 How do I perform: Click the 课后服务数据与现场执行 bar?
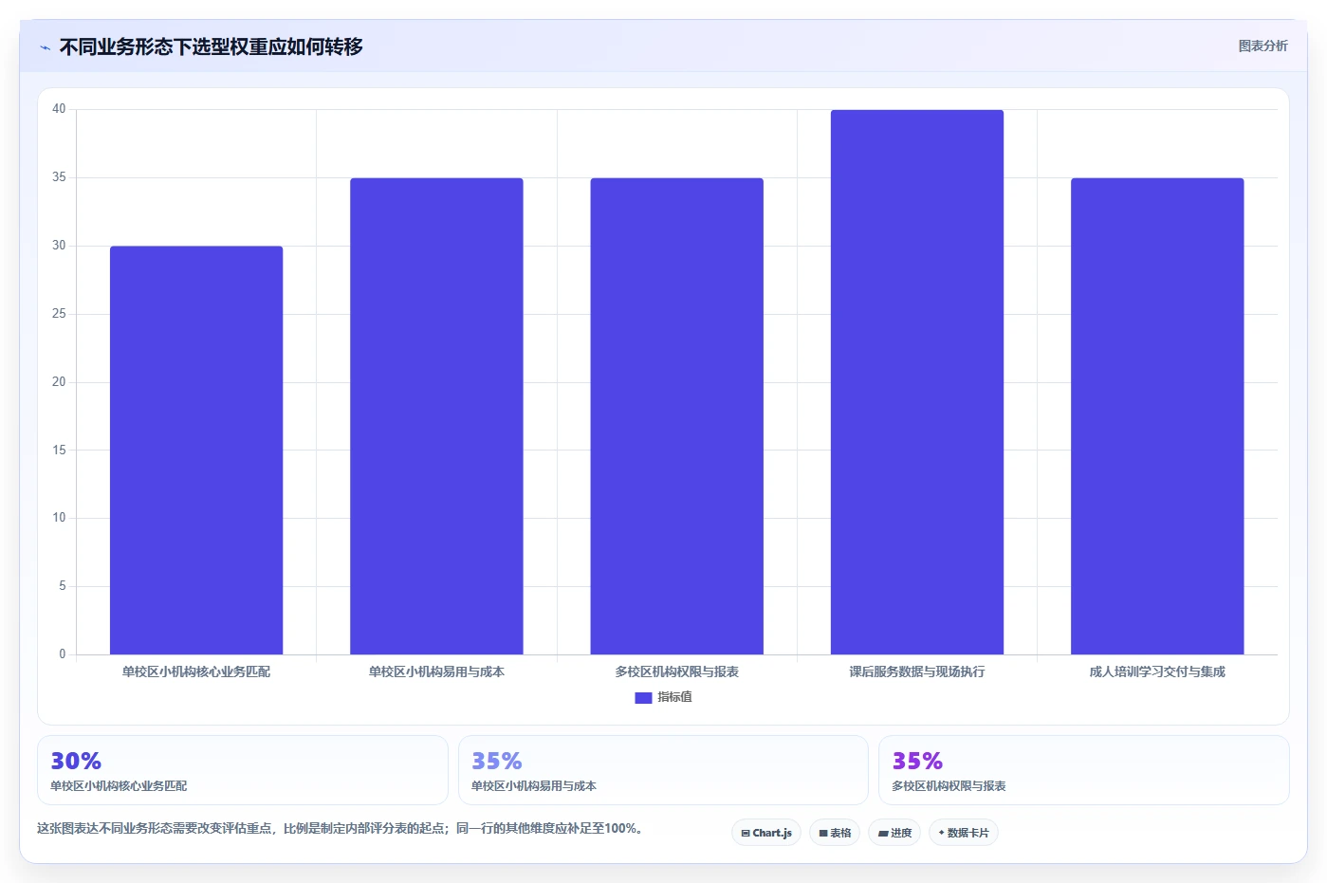click(x=917, y=382)
